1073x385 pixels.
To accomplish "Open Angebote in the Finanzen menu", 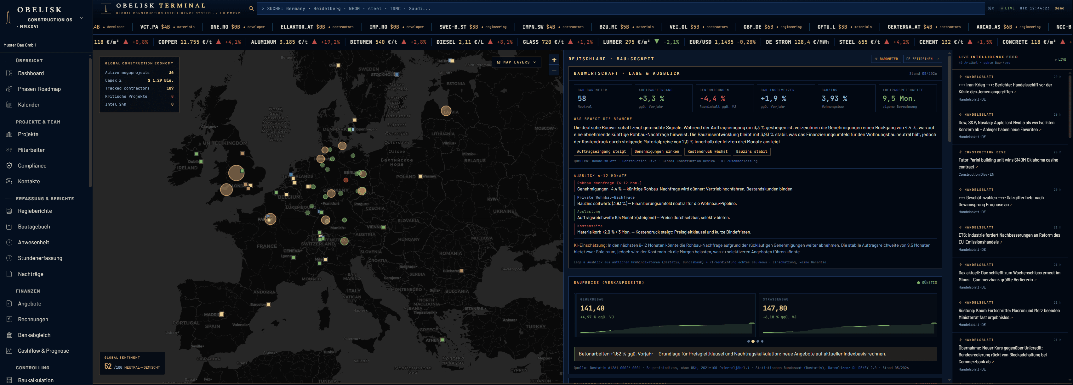I will click(x=30, y=304).
